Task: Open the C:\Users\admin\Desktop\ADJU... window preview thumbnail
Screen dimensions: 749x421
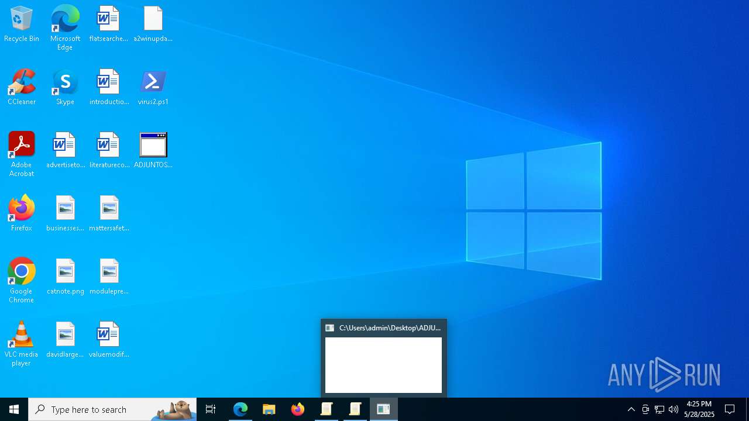Action: pyautogui.click(x=384, y=358)
